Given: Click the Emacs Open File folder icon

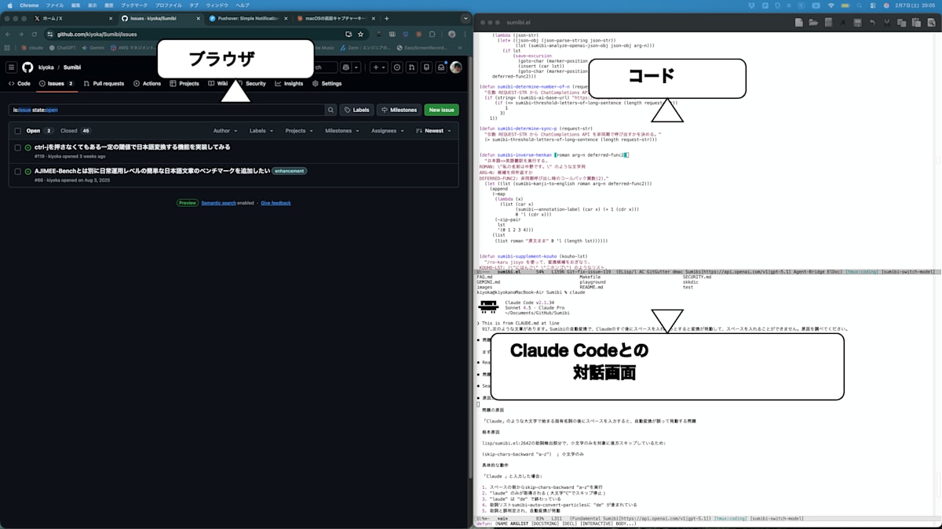Looking at the screenshot, I should coord(813,23).
